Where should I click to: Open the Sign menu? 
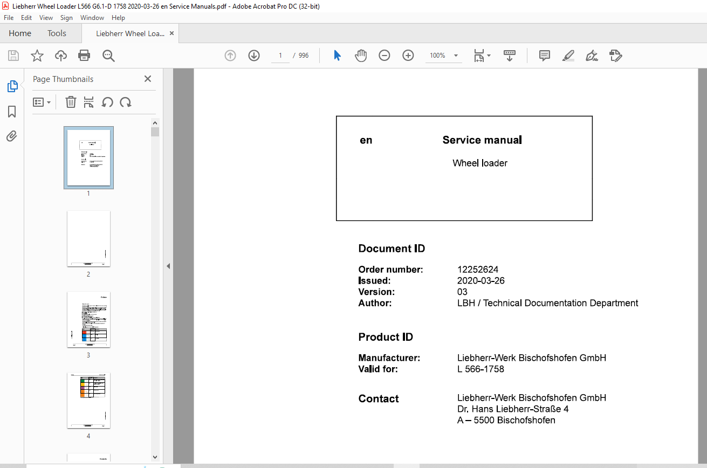[x=66, y=18]
